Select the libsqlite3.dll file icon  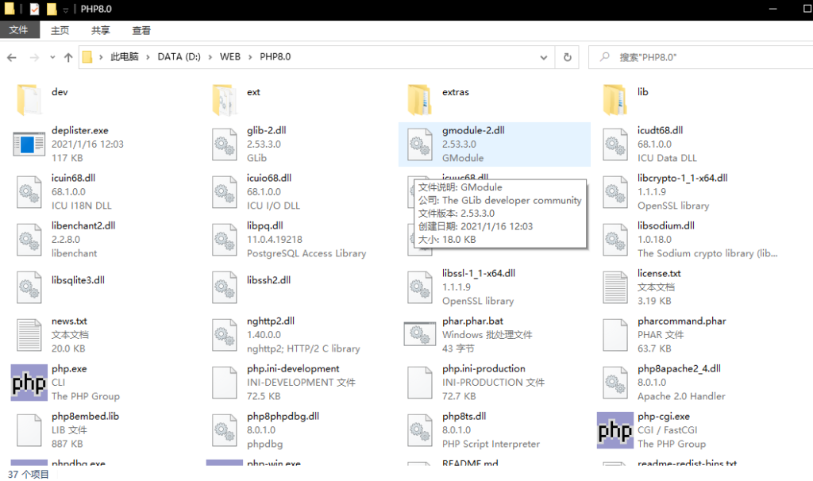pyautogui.click(x=29, y=287)
